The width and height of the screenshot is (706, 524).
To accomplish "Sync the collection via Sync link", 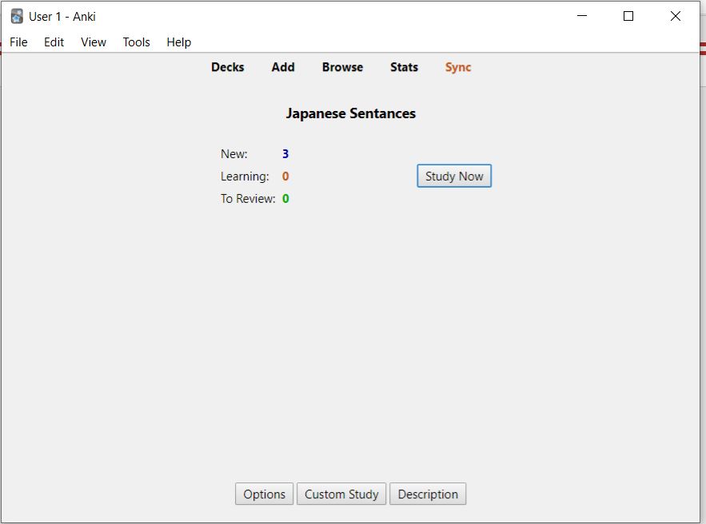I will [458, 67].
